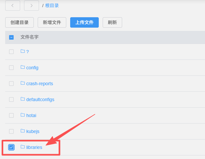Viewport: 205px width, 159px height.
Task: Click the back navigation arrow button
Action: coord(13,6)
